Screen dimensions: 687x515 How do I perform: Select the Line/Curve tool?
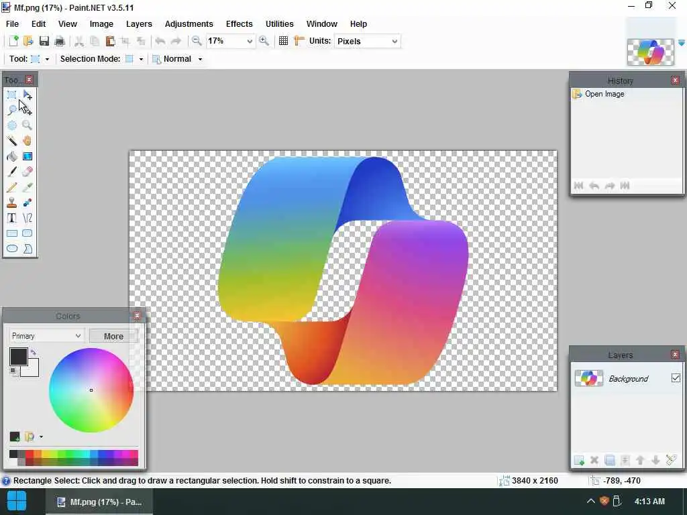point(27,218)
